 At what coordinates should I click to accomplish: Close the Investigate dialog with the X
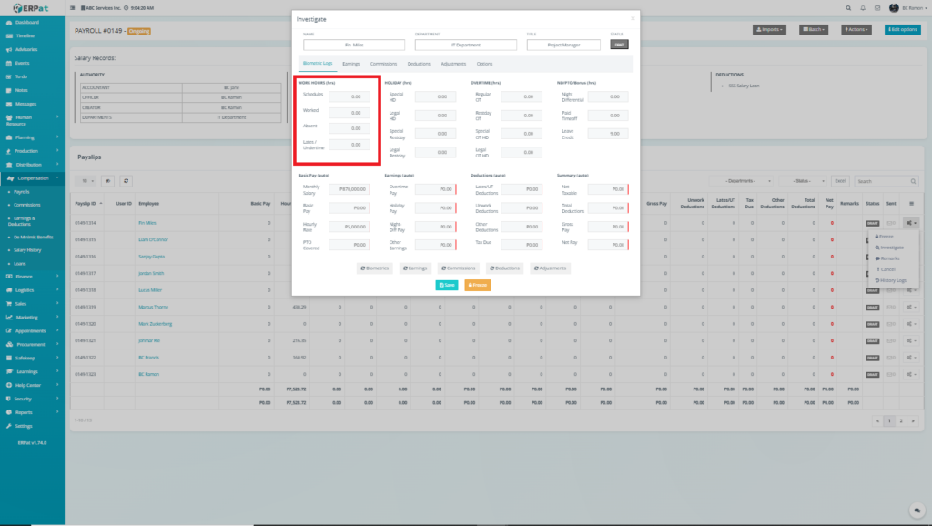(633, 18)
